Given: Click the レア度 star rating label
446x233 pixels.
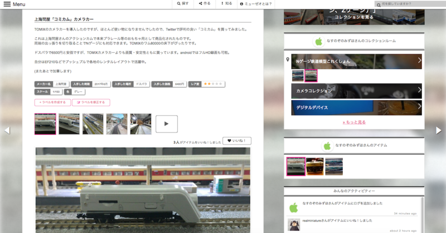Looking at the screenshot, I should tap(207, 84).
